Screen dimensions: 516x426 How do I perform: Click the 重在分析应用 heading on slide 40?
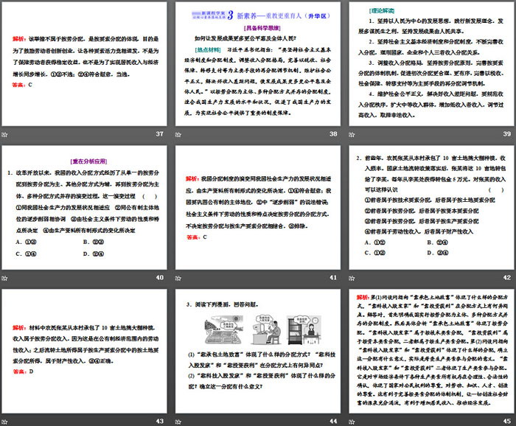coord(89,161)
